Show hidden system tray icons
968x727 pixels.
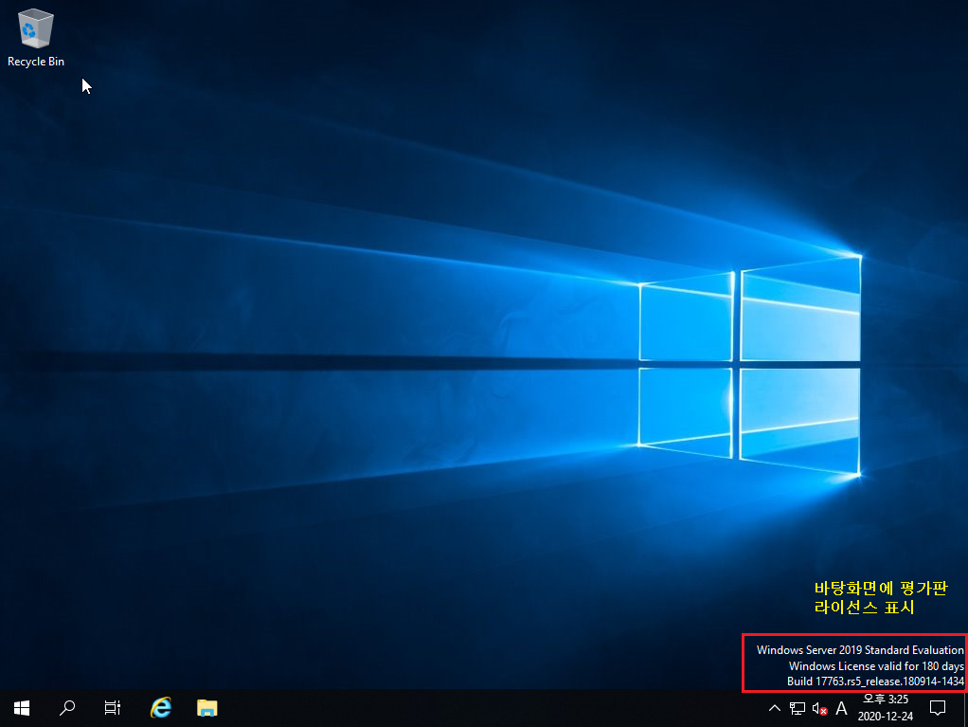tap(774, 708)
